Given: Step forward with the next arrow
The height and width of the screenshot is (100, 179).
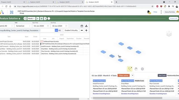Looking at the screenshot, I should click(x=45, y=18).
